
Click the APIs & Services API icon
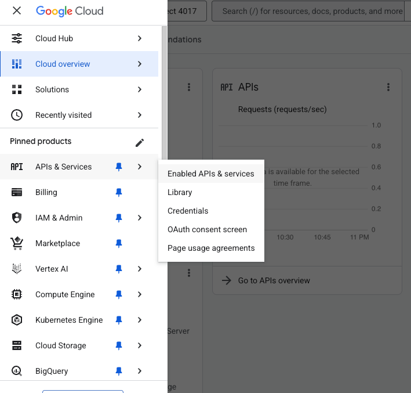tap(17, 167)
